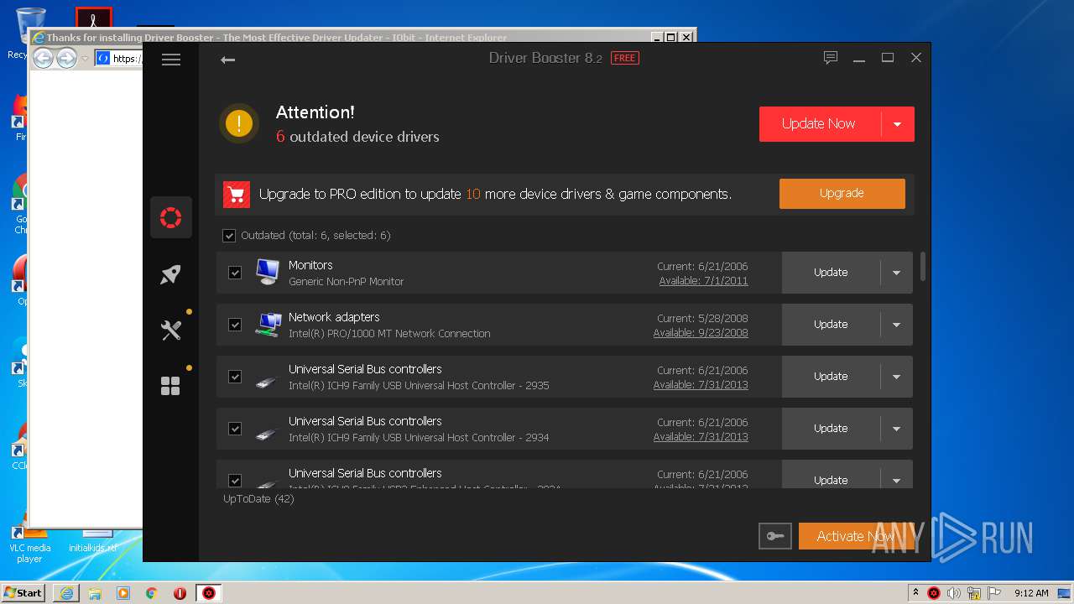Click the red shopping cart icon
This screenshot has width=1074, height=604.
pyautogui.click(x=237, y=194)
